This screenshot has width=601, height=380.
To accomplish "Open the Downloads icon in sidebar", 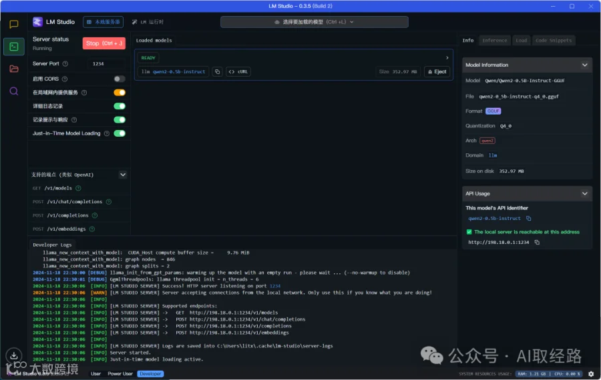I will pos(14,355).
